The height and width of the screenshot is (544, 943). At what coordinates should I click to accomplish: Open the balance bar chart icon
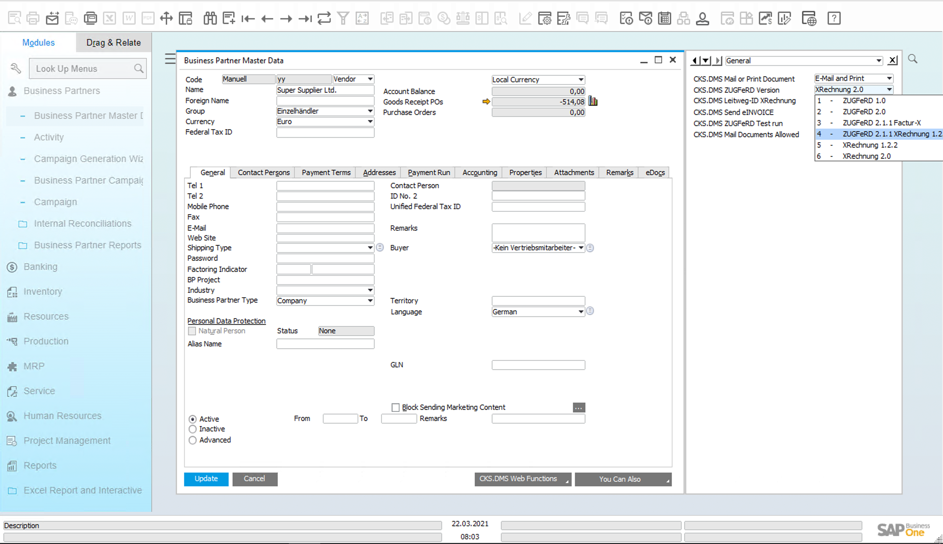point(593,101)
